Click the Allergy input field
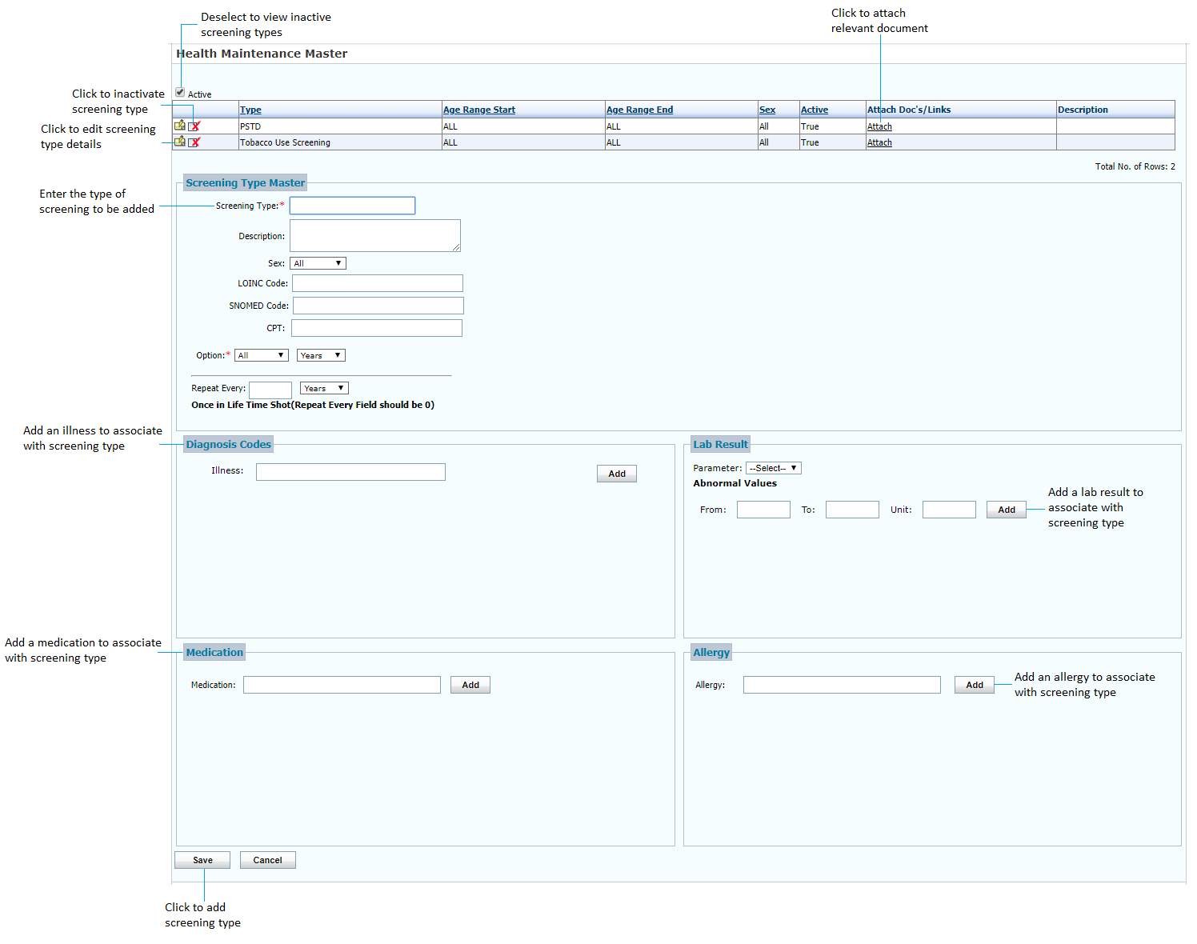 842,685
